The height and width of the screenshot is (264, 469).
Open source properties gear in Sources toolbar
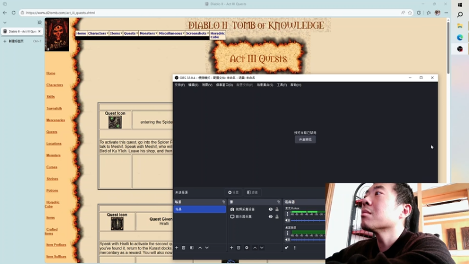click(x=246, y=248)
